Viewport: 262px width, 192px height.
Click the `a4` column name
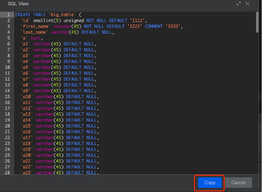click(x=26, y=61)
